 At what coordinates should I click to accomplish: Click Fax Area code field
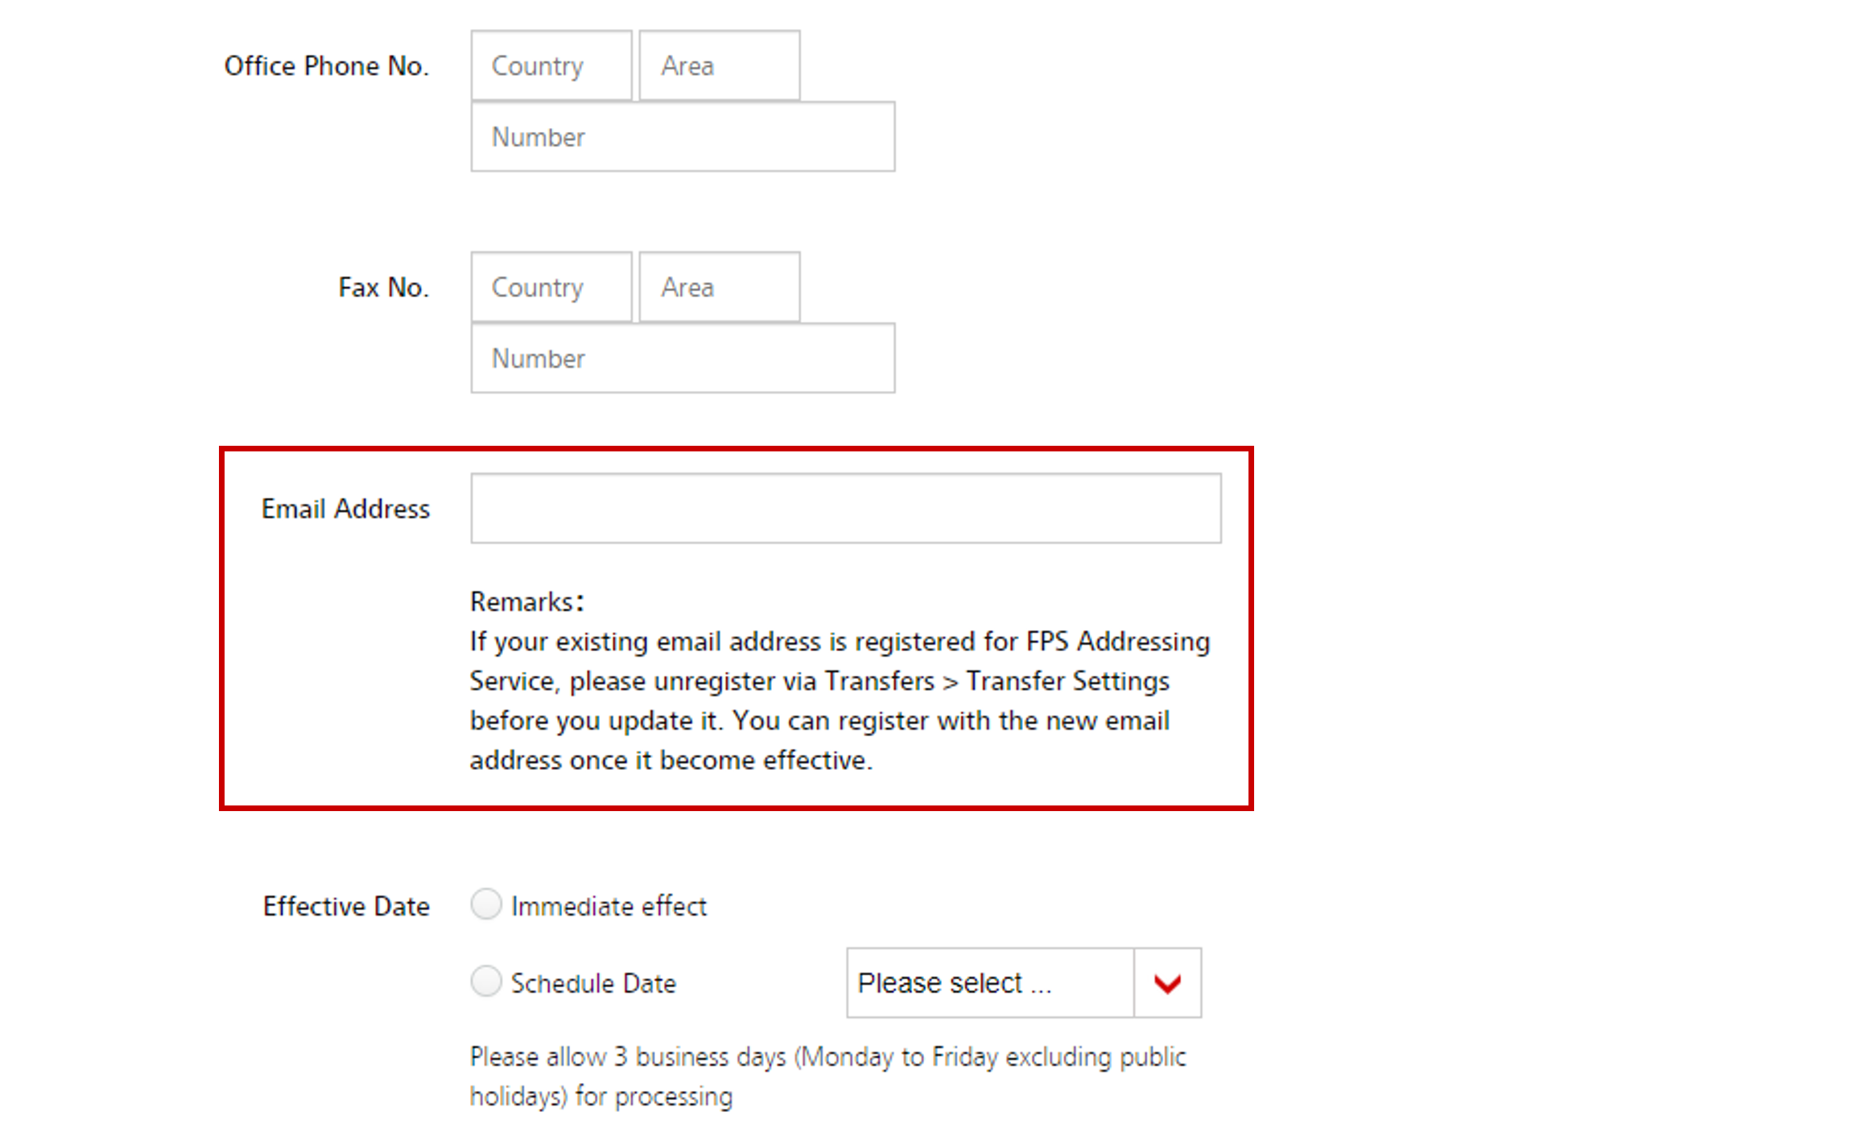719,287
